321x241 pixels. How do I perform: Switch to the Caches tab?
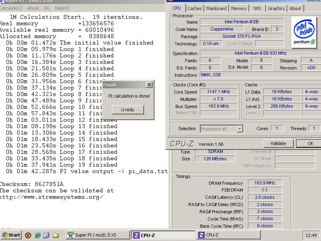pyautogui.click(x=195, y=8)
